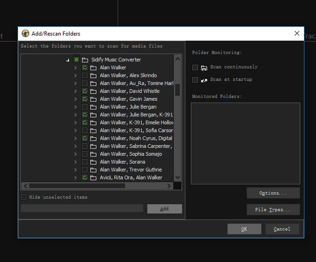Select 'Alan Walker, Au_Ra, Tomine Harl' row text

point(137,83)
